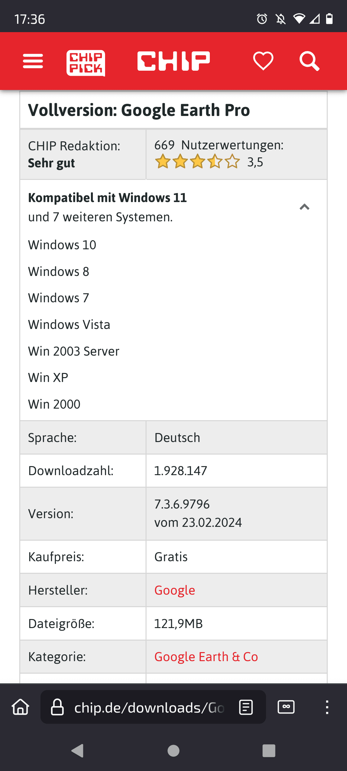Image resolution: width=347 pixels, height=771 pixels.
Task: Open the private mask tabs button
Action: pos(286,707)
